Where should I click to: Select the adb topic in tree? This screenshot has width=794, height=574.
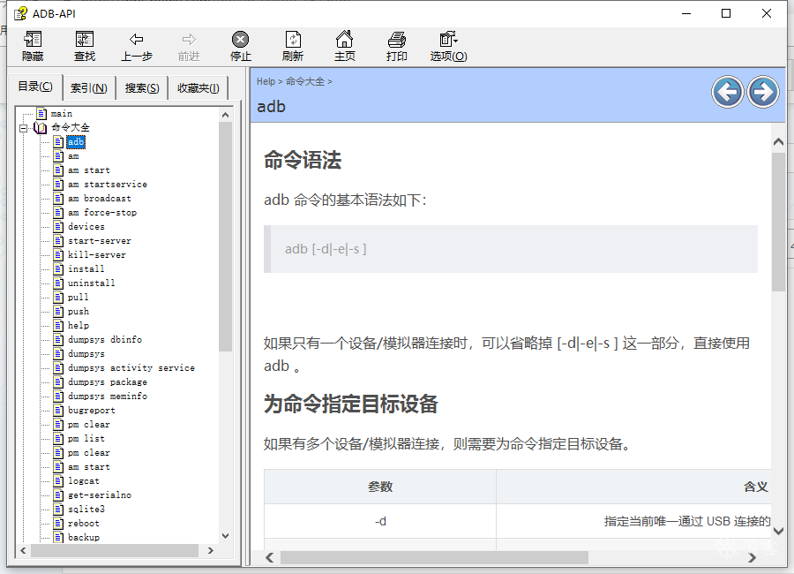pos(76,142)
